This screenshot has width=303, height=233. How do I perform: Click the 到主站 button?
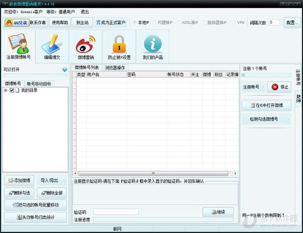pos(82,23)
